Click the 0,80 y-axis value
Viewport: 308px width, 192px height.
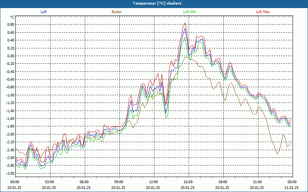pyautogui.click(x=11, y=25)
